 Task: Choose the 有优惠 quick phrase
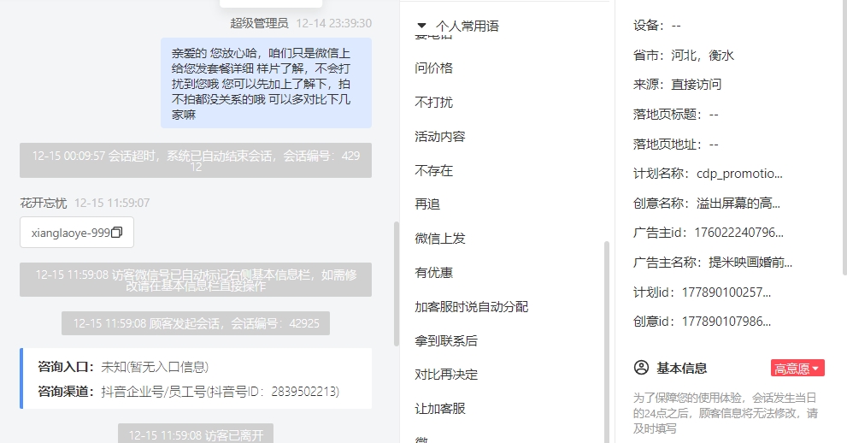(x=434, y=273)
